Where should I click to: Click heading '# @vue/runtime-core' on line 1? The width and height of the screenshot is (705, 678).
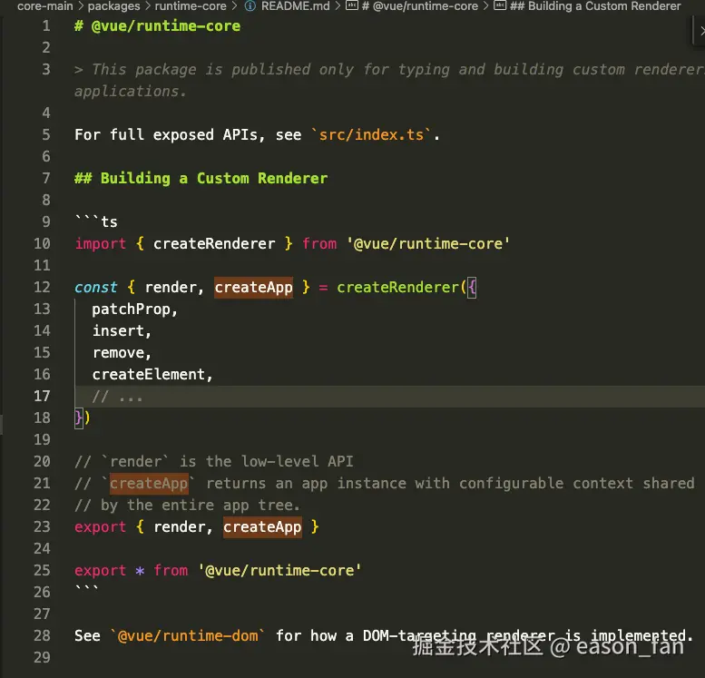point(157,26)
